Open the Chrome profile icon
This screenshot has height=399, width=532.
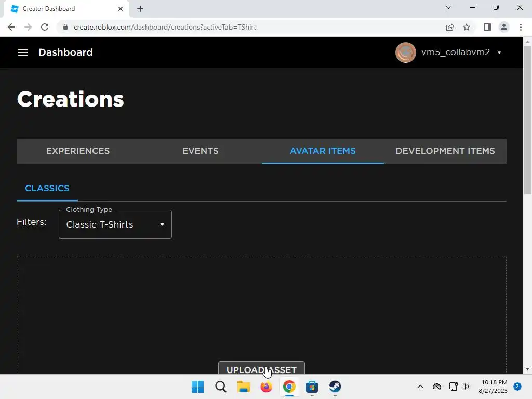pos(504,27)
